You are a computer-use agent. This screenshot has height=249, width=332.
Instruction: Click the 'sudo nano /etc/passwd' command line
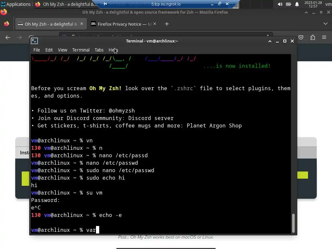click(93, 170)
